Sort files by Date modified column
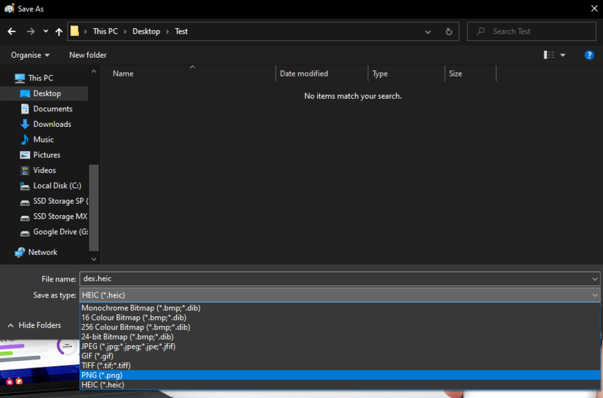Screen dimensions: 603x398 (x=304, y=73)
